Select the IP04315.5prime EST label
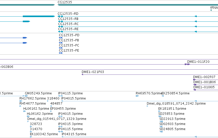Screen dimensions: 218x138 74,134
